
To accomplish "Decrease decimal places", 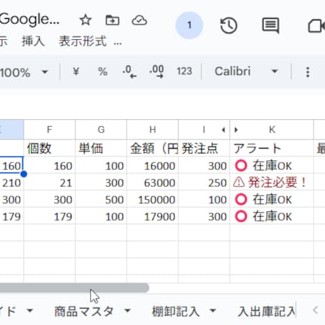I will tap(129, 72).
